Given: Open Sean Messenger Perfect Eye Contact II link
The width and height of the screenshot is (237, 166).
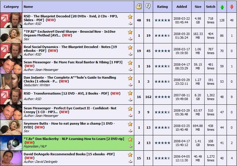Looking at the screenshot, I should [70, 108].
